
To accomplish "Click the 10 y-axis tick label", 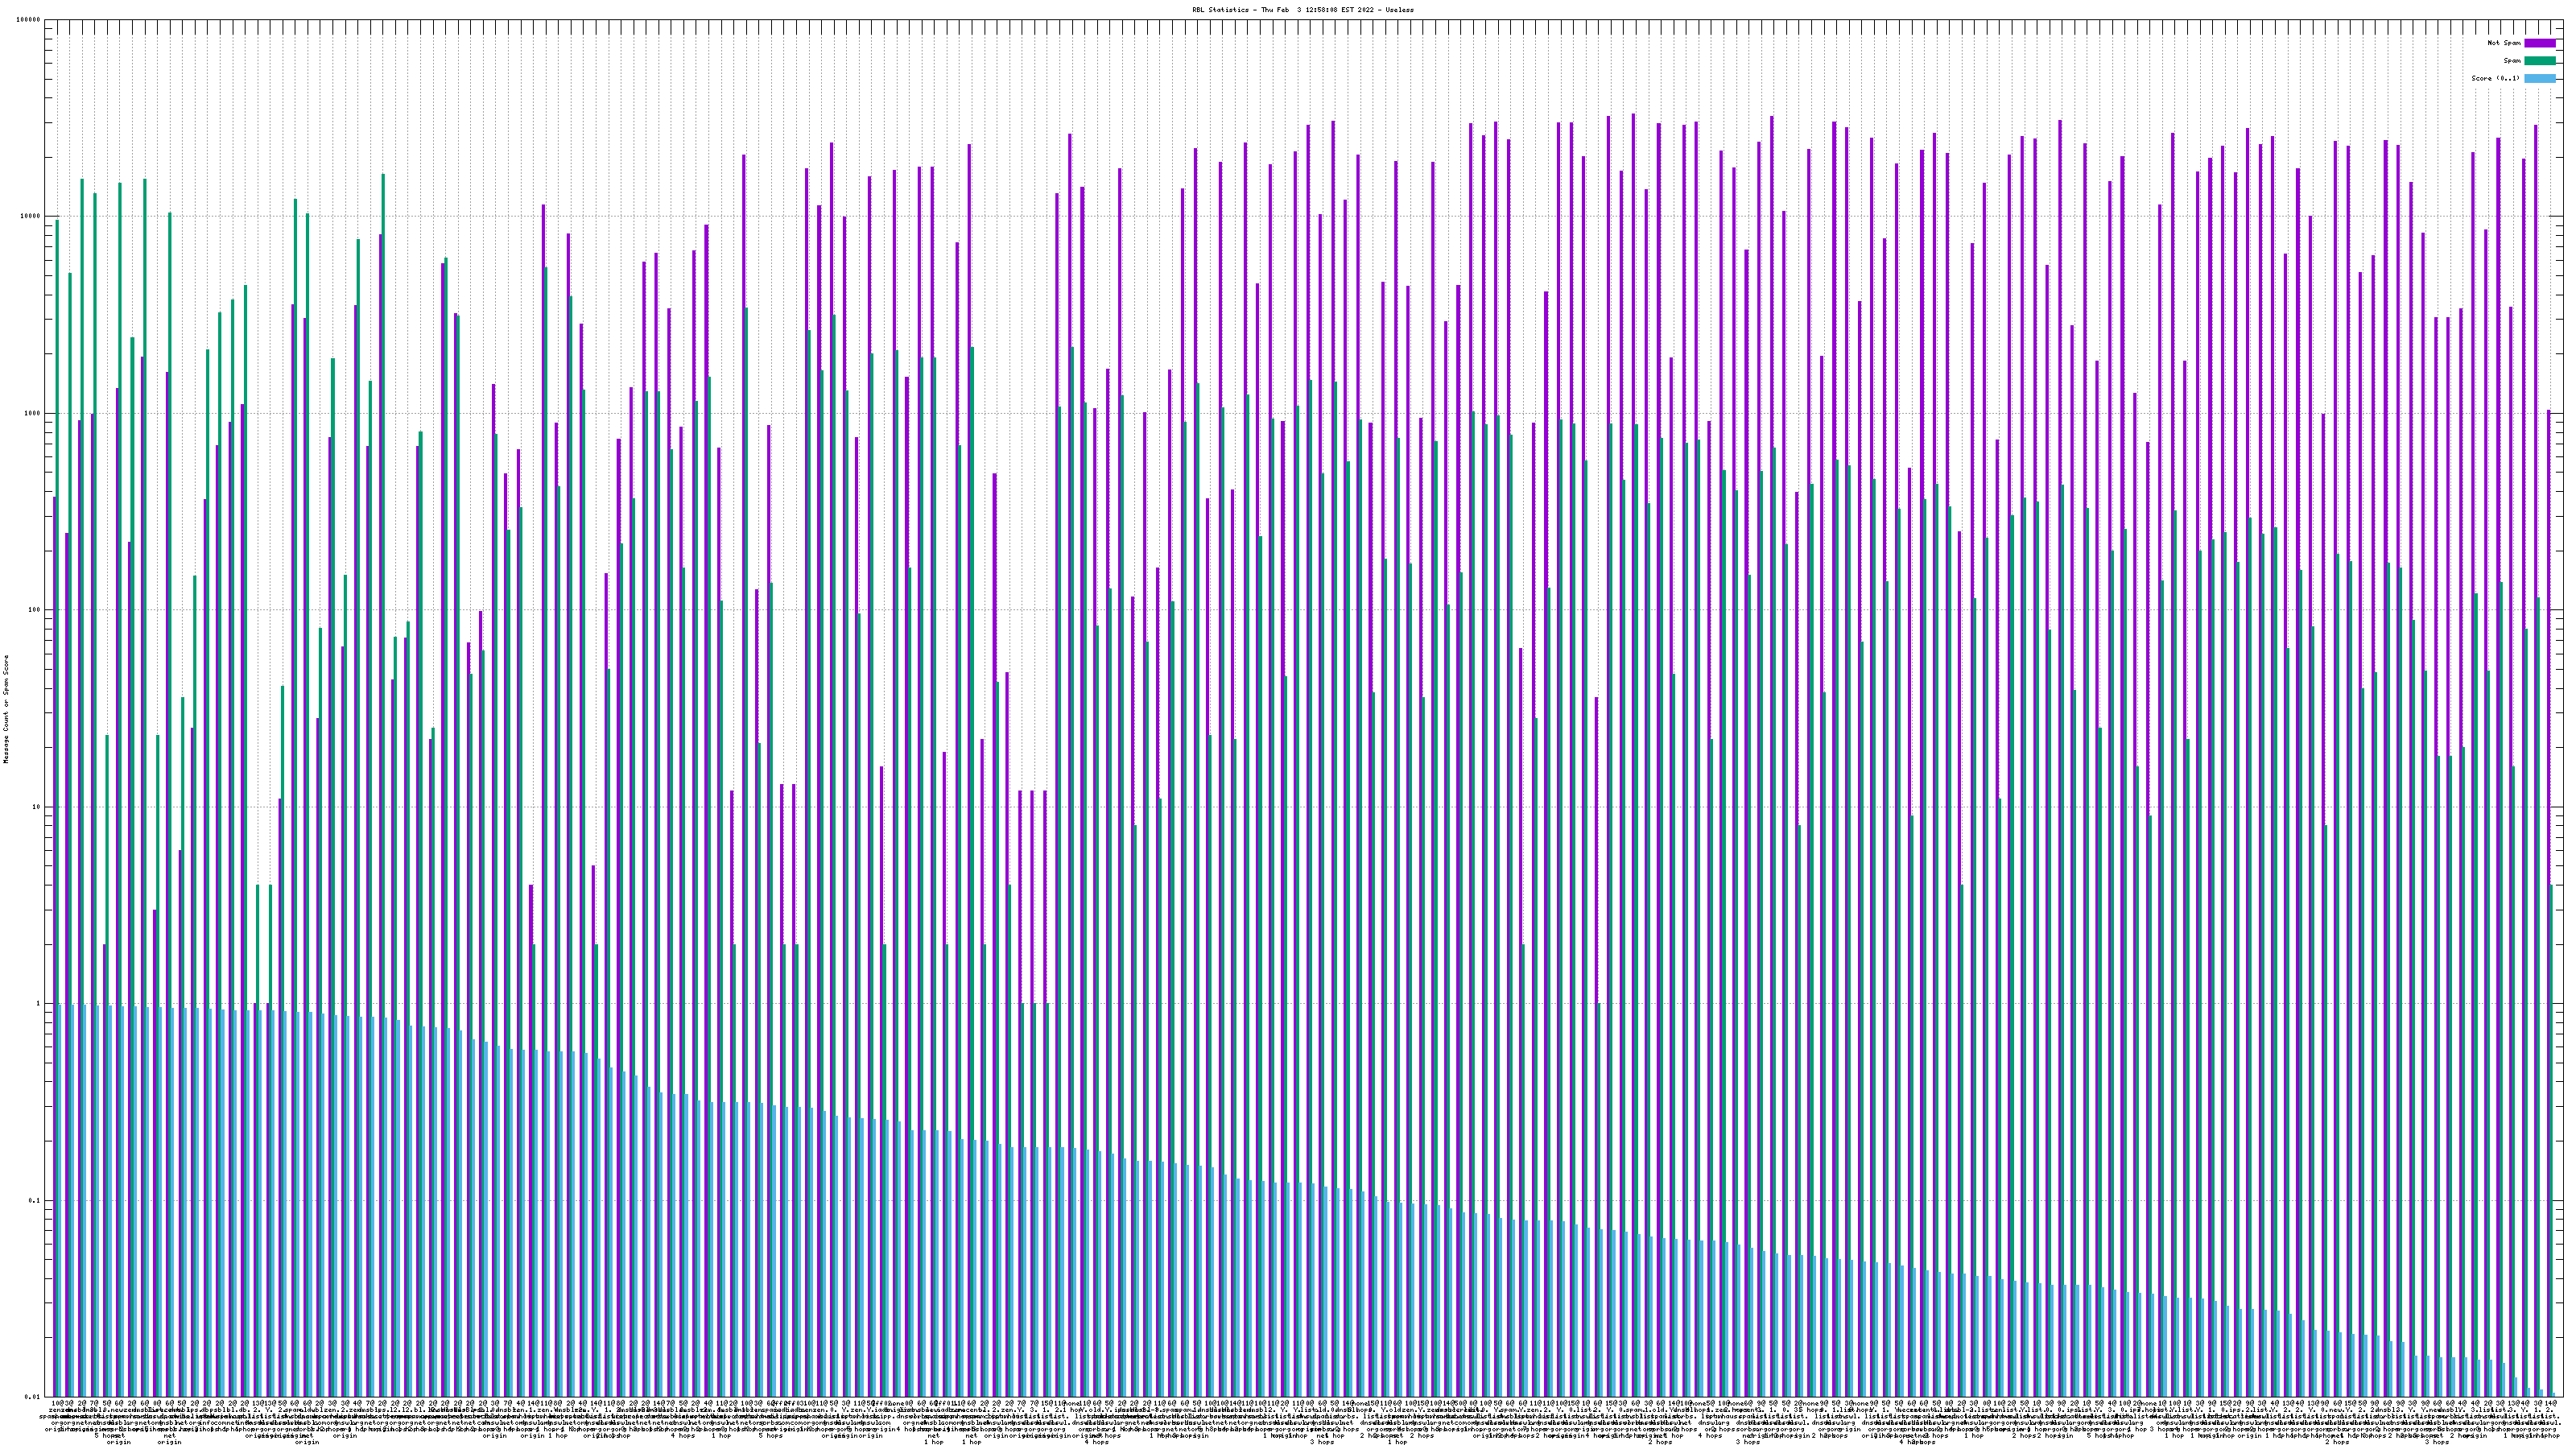I will point(37,807).
